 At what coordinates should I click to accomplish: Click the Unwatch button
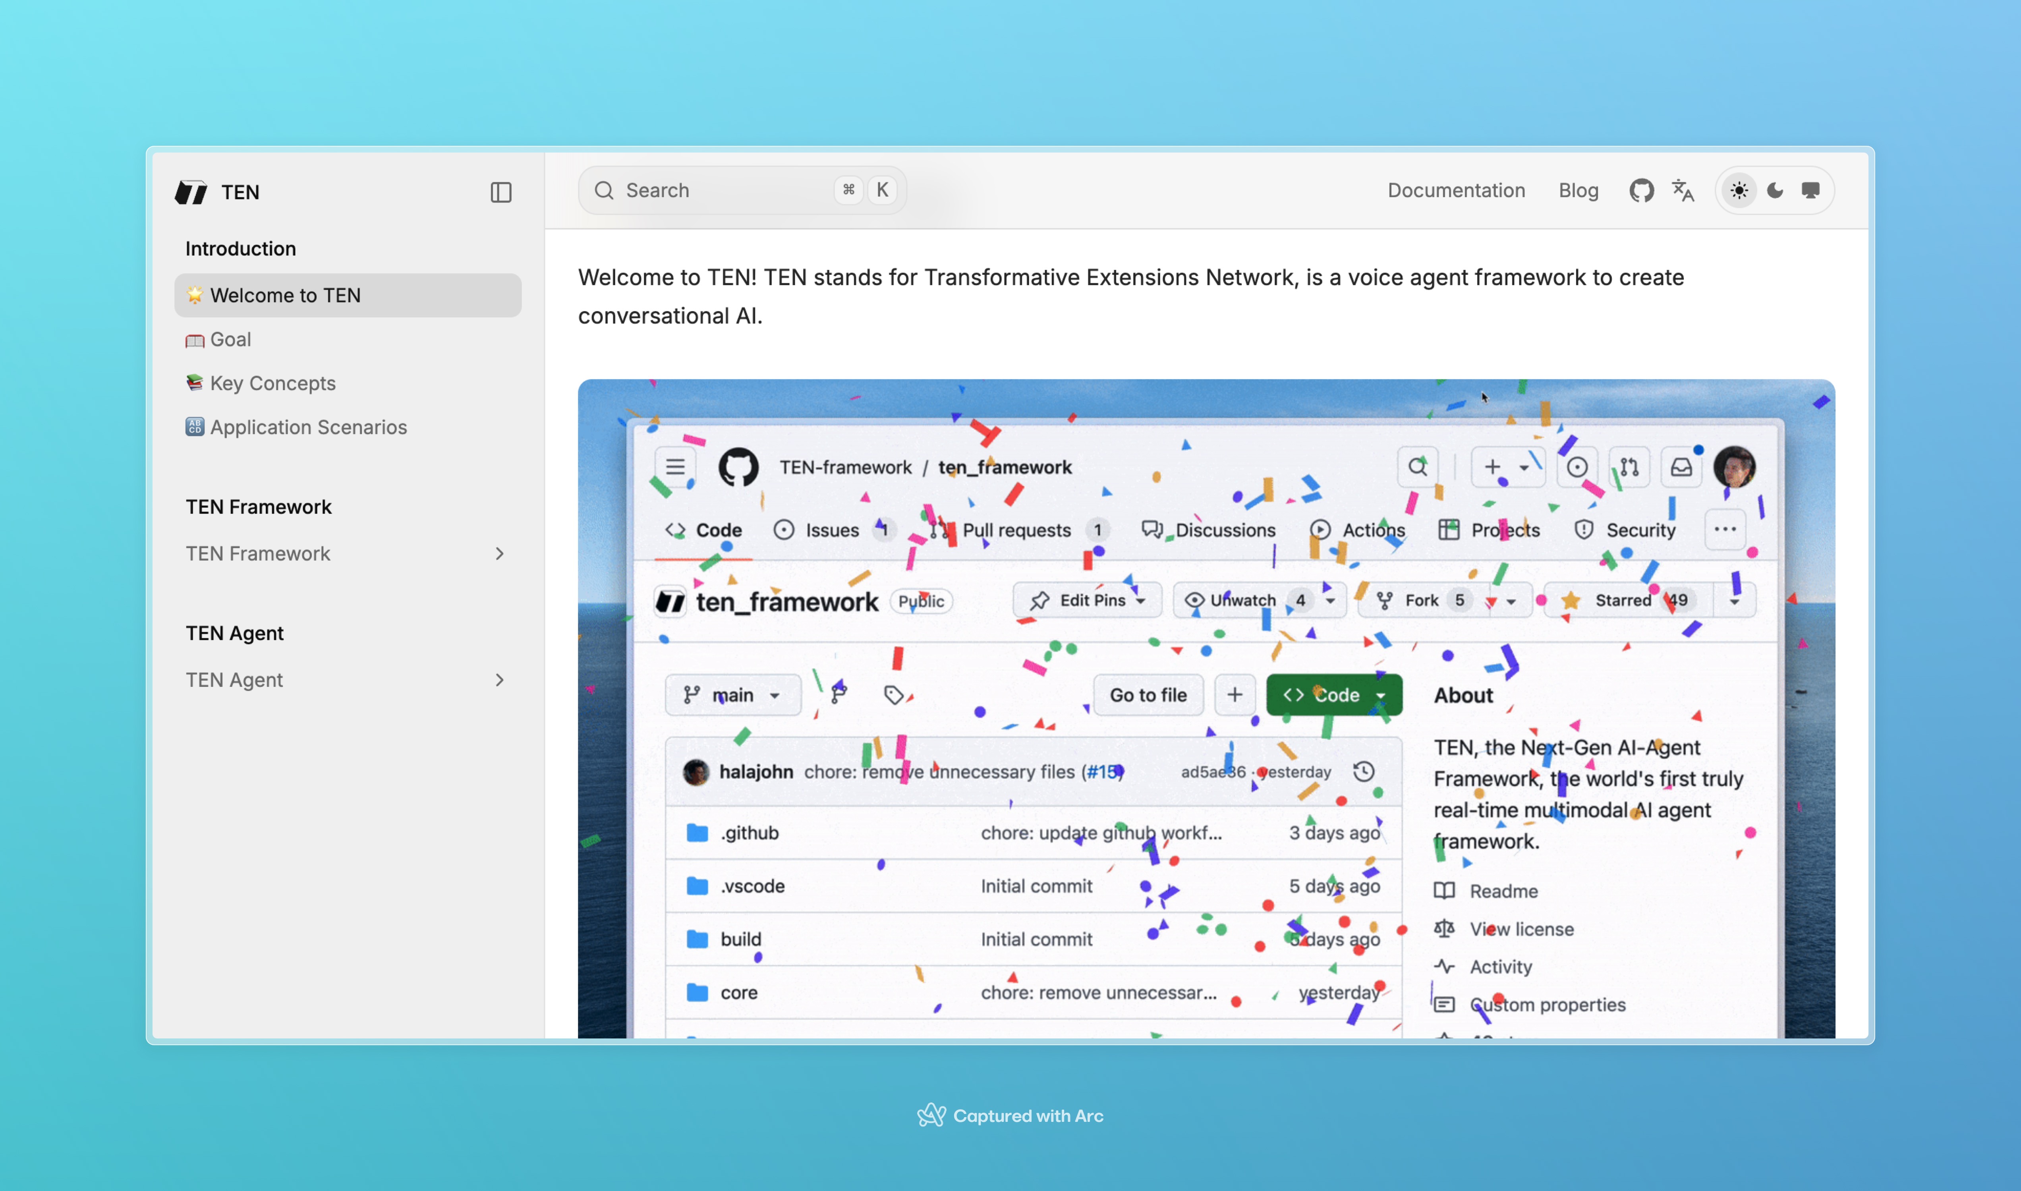[1243, 600]
